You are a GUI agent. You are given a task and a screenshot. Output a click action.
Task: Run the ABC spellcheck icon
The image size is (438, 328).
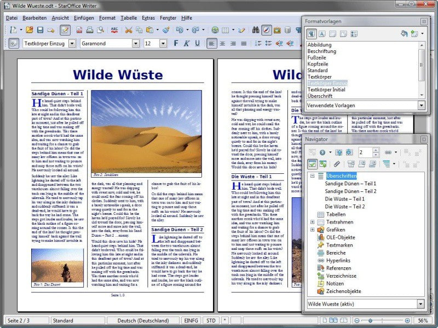tap(114, 30)
